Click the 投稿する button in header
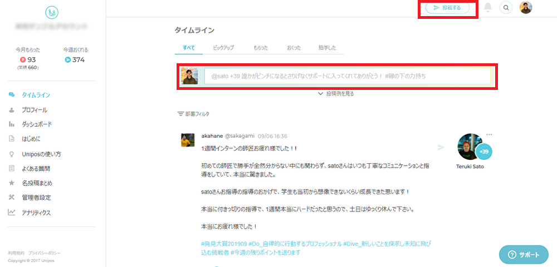Screen dimensions: 557x267 click(x=448, y=8)
